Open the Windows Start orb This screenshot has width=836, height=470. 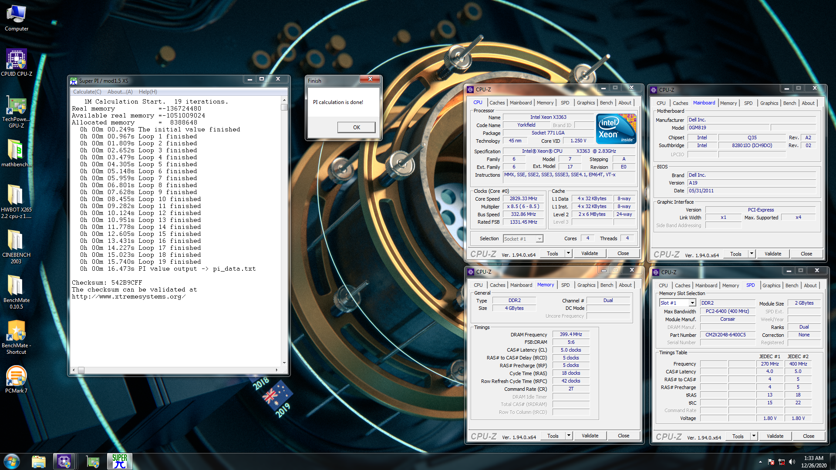click(x=12, y=461)
